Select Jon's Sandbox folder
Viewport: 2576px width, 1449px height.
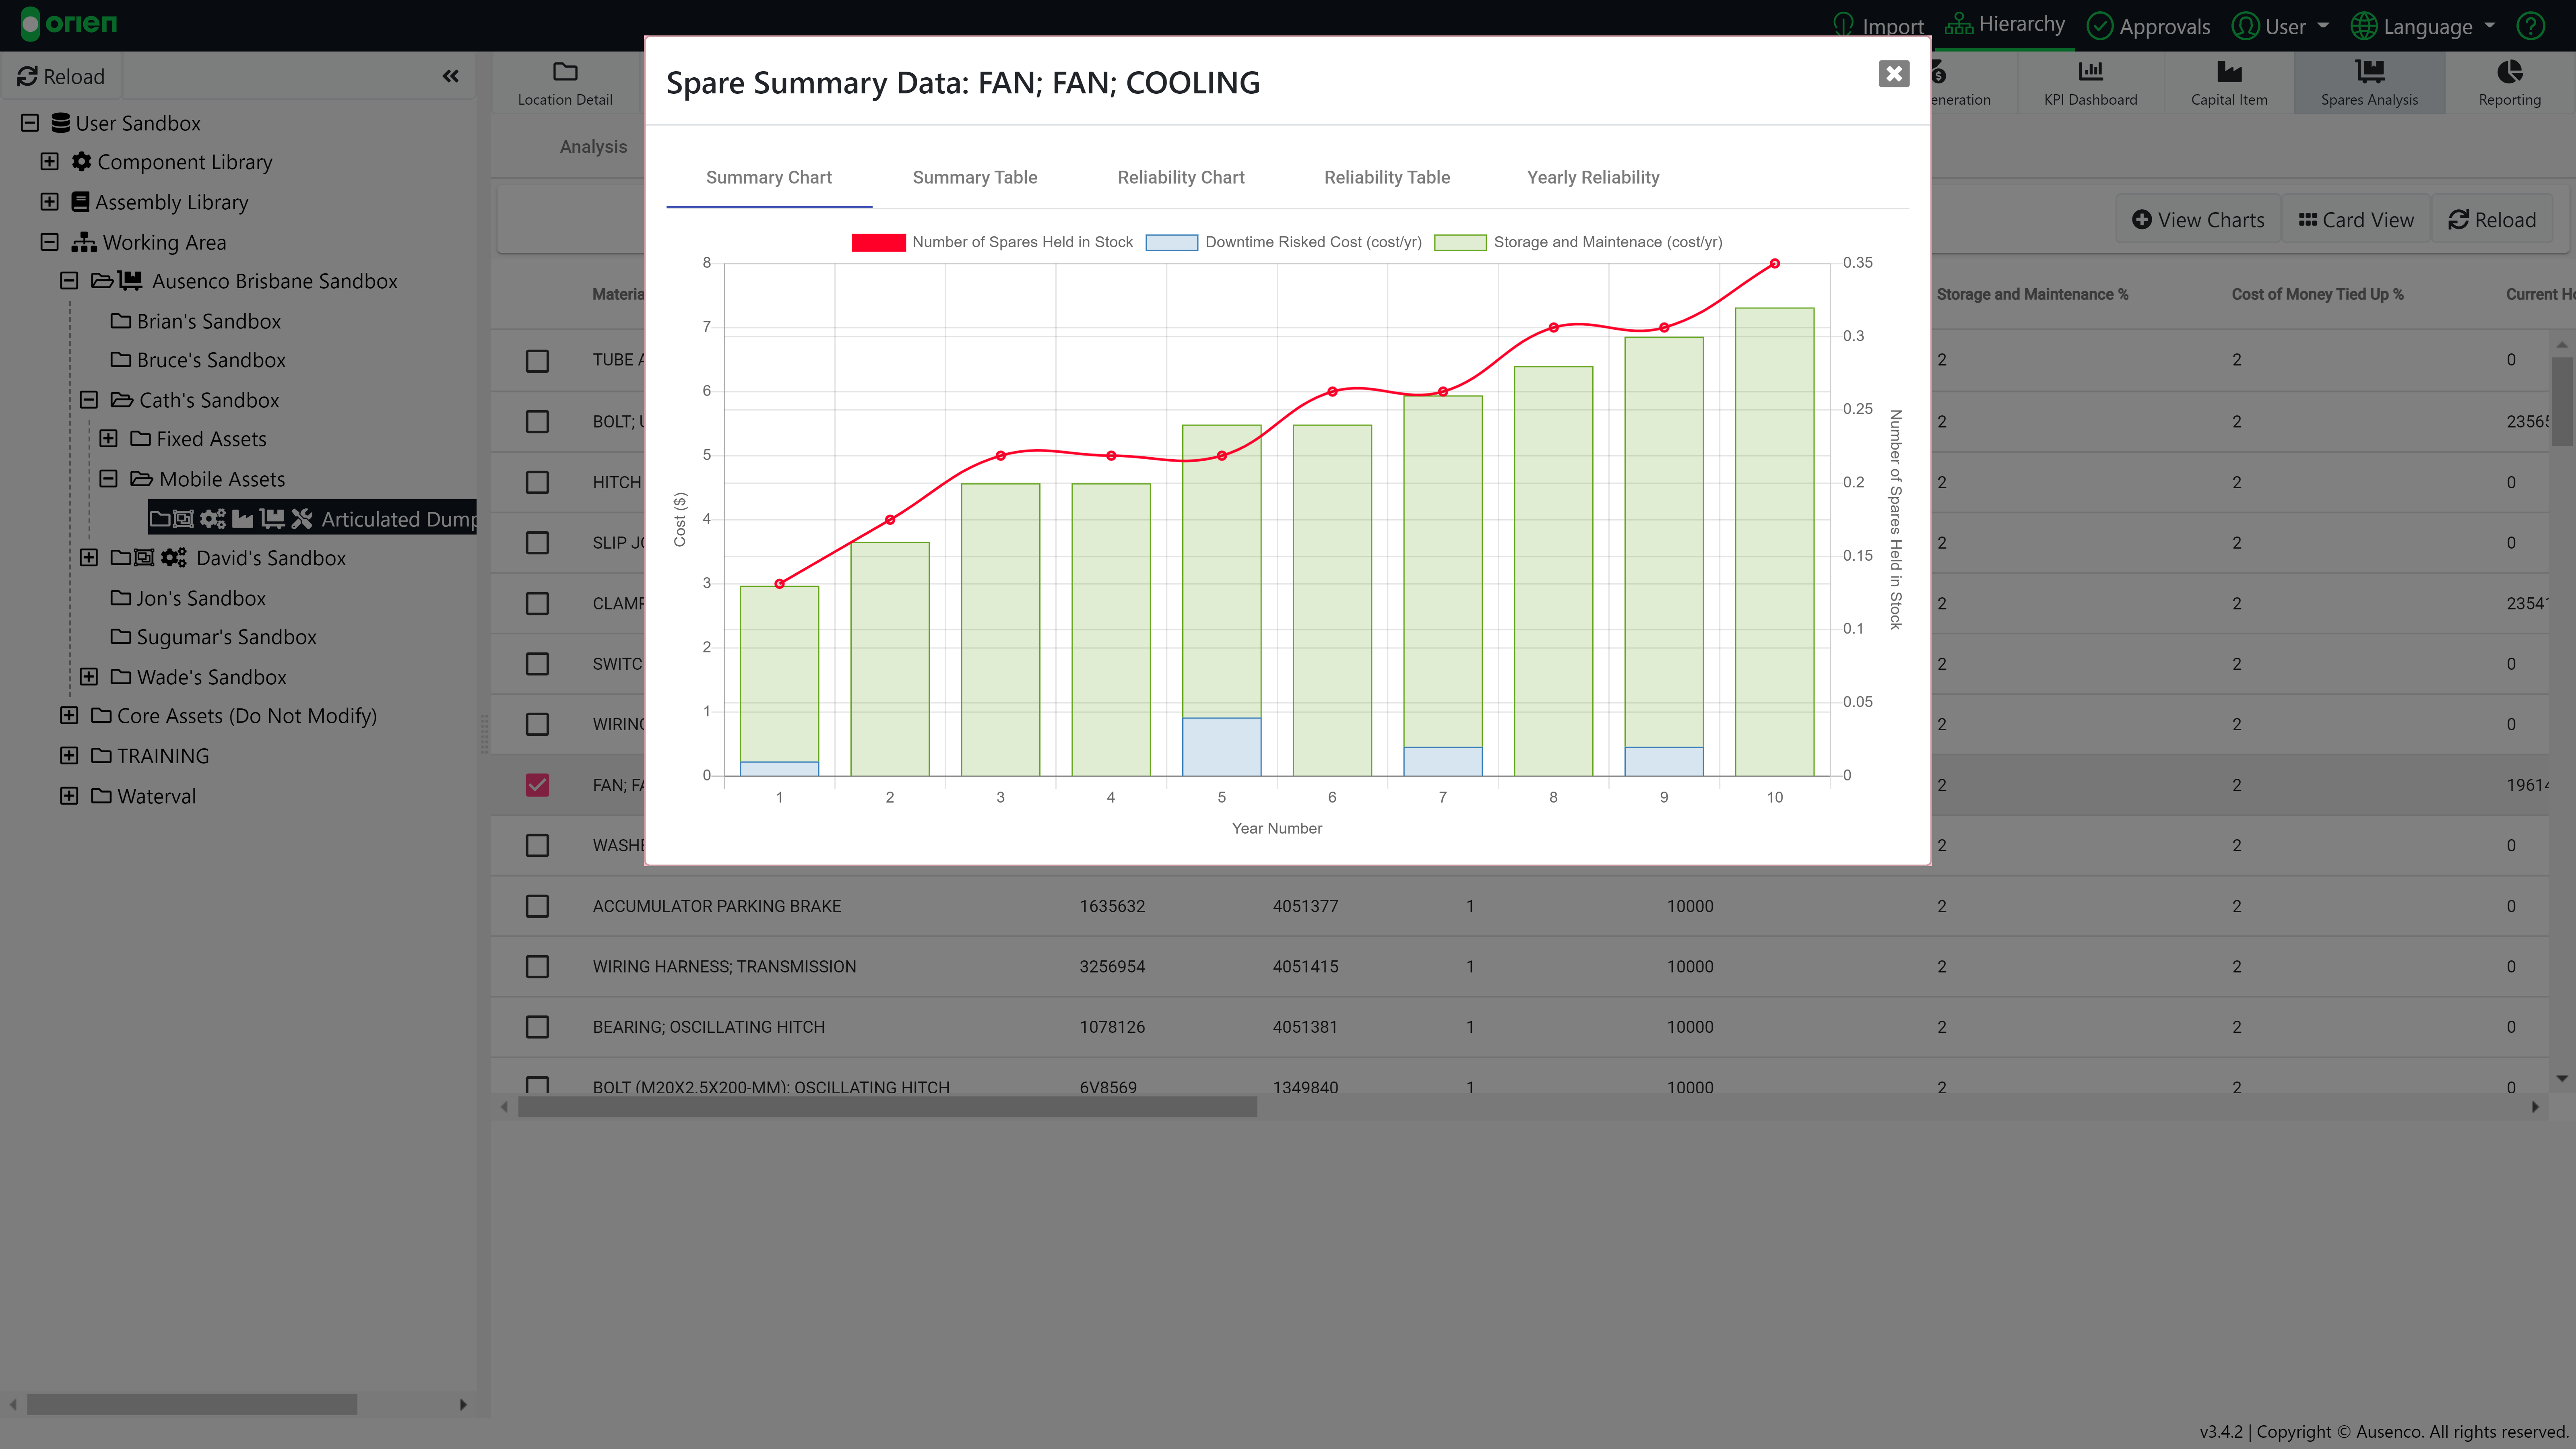pyautogui.click(x=188, y=598)
